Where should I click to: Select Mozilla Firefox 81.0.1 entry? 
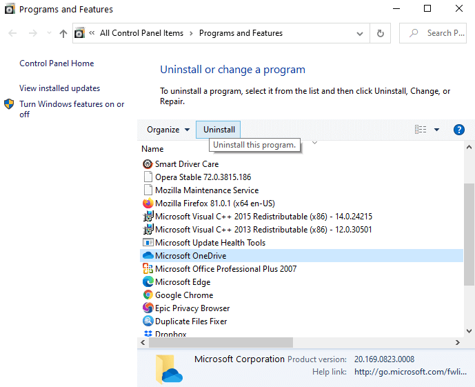(215, 203)
